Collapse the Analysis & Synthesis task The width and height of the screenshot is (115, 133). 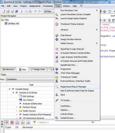point(13,93)
